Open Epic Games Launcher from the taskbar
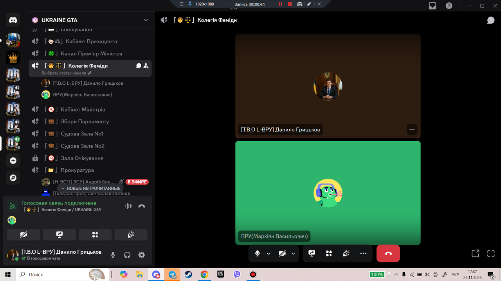Image resolution: width=501 pixels, height=281 pixels. (x=221, y=274)
